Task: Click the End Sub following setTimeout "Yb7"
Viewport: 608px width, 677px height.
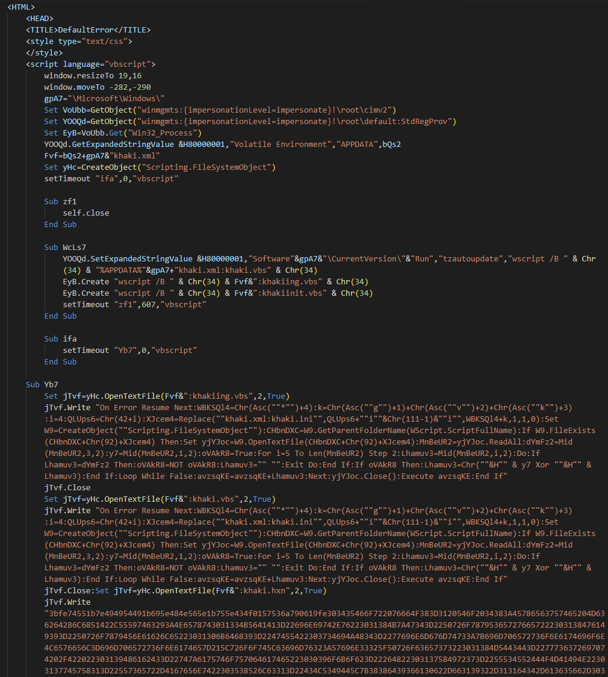Action: tap(60, 362)
